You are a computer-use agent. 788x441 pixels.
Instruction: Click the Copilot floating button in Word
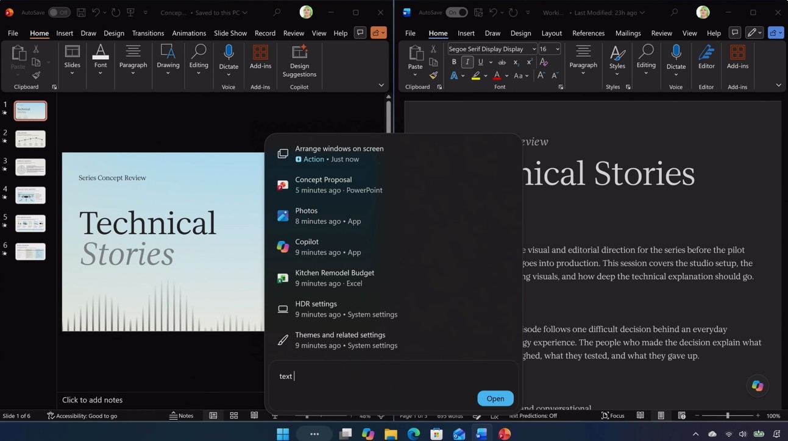point(758,386)
